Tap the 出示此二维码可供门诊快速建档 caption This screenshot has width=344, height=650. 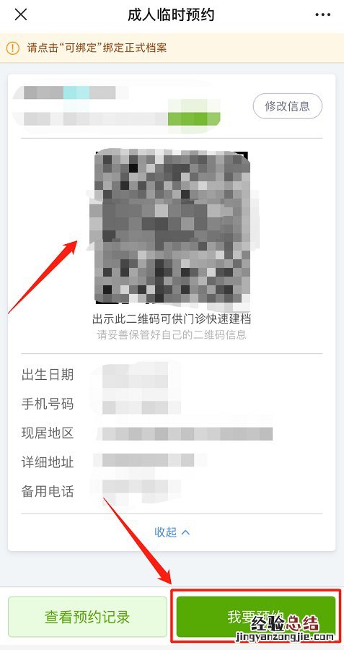pyautogui.click(x=172, y=318)
